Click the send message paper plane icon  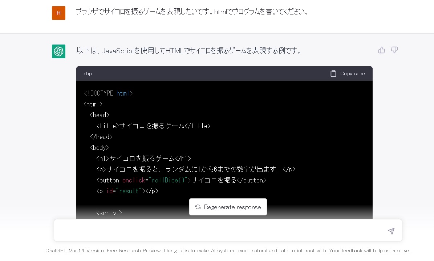coord(391,231)
